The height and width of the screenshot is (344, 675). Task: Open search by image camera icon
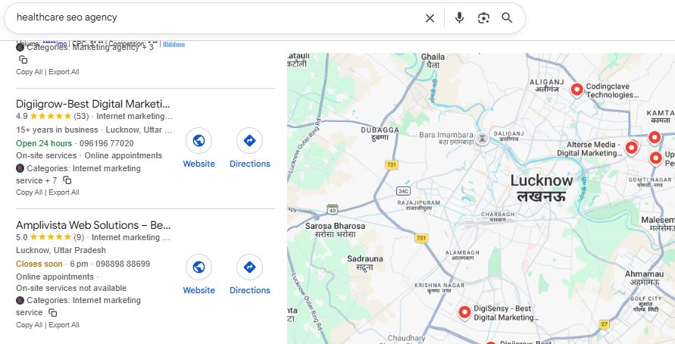click(483, 18)
